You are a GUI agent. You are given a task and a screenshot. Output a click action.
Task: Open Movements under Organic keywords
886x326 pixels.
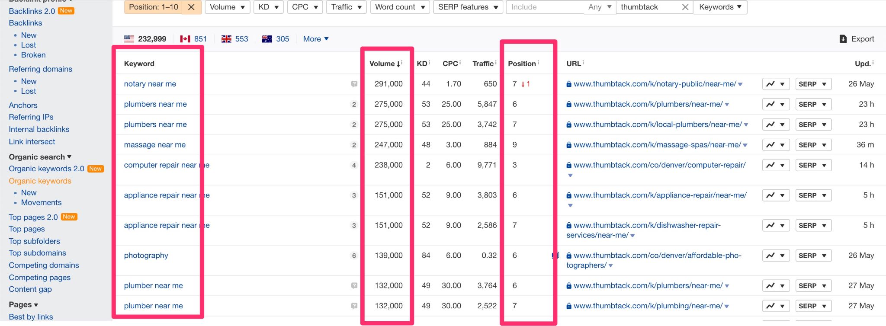[42, 203]
